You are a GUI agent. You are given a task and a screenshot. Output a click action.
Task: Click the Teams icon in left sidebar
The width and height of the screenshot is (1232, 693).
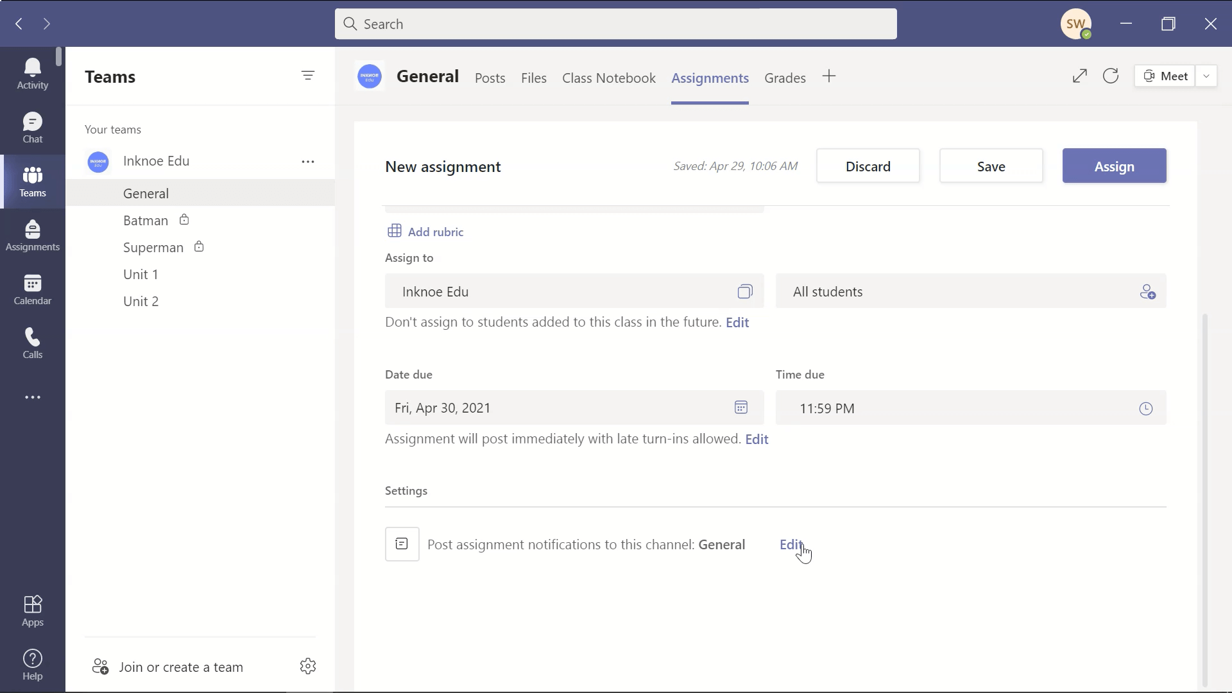click(x=32, y=181)
